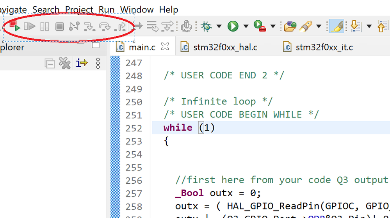The width and height of the screenshot is (390, 218).
Task: Open the Run configurations dropdown arrow
Action: pyautogui.click(x=246, y=26)
